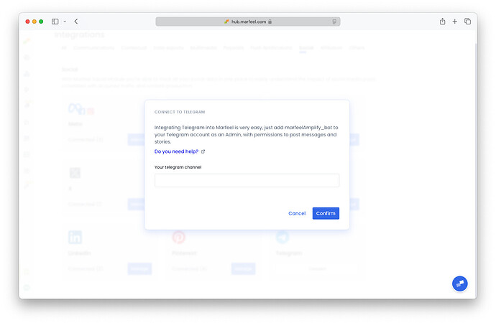Screen dimensions: 496x323
Task: Click the Meta logo card icon
Action: pyautogui.click(x=77, y=109)
